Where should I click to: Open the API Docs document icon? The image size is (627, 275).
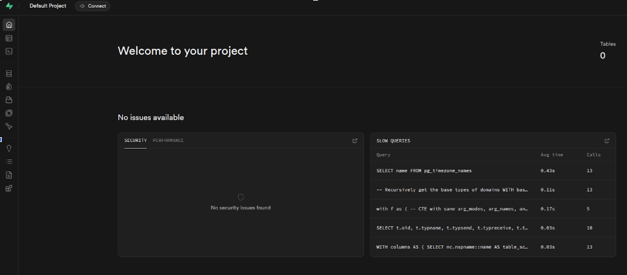click(9, 175)
